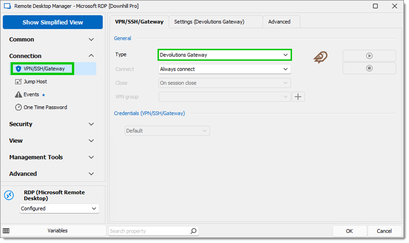This screenshot has height=243, width=409.
Task: Open the Credentials Default dropdown
Action: [167, 131]
